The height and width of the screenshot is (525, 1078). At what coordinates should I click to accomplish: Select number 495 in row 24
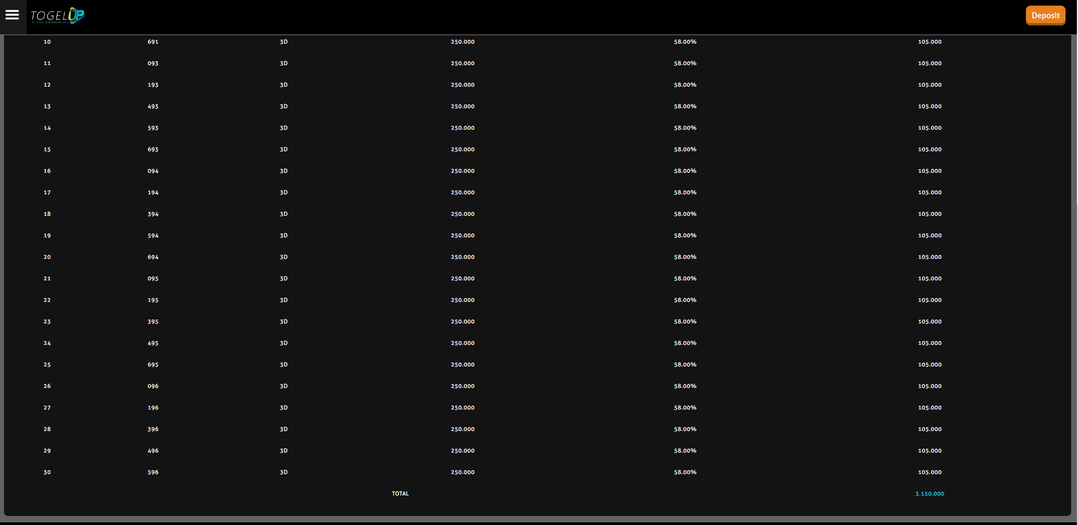tap(153, 343)
